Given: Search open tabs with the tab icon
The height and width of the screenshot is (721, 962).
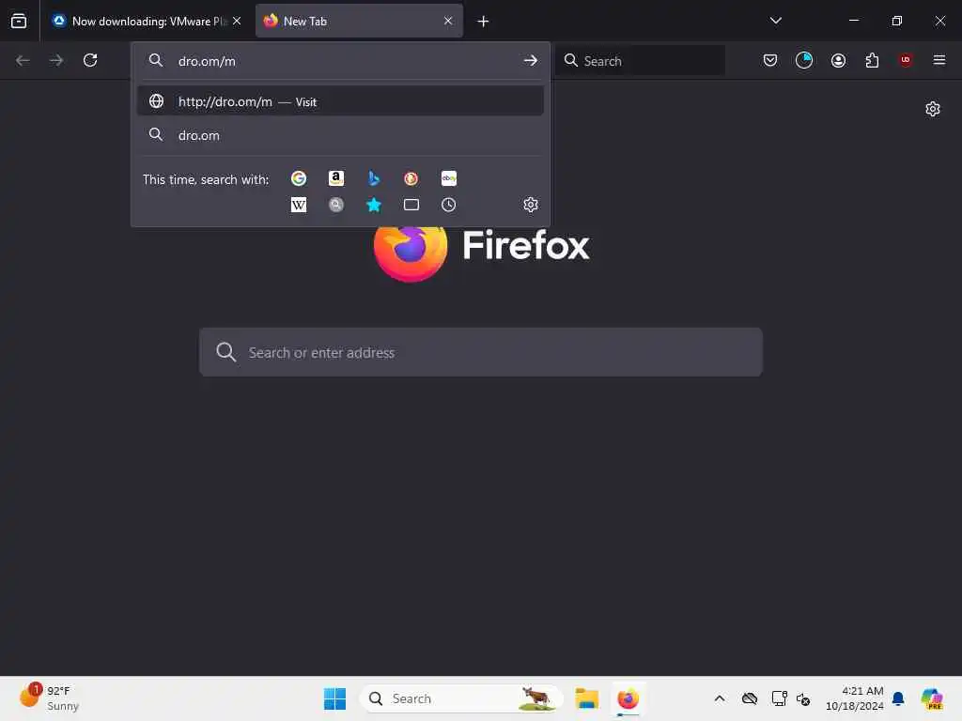Looking at the screenshot, I should click(411, 205).
